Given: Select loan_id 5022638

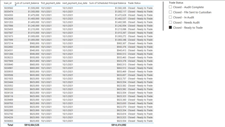Looking at the screenshot, I should [8, 19].
